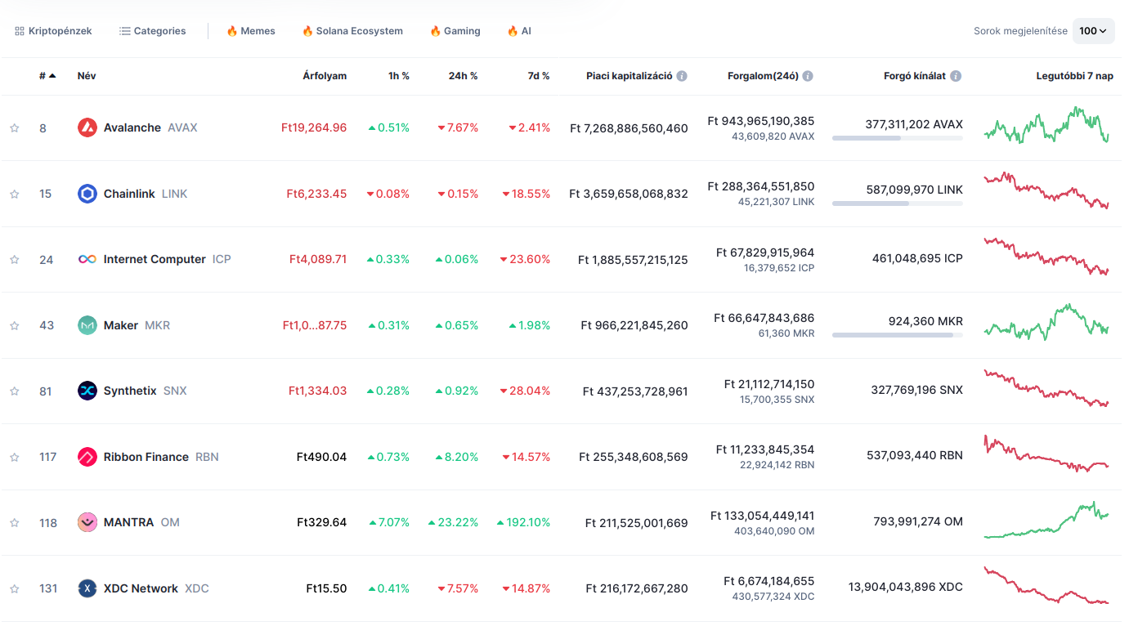Click Synthetix supply 327,769,196 SNX
The height and width of the screenshot is (626, 1138).
(x=917, y=390)
